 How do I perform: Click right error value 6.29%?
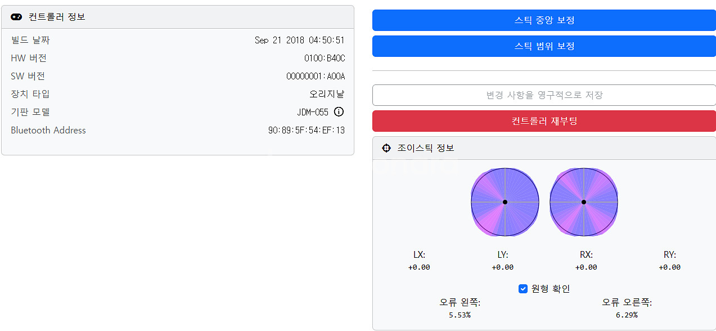click(x=627, y=315)
